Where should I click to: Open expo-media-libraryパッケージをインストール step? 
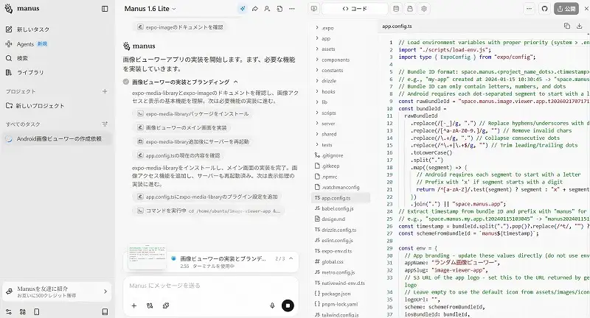click(193, 113)
